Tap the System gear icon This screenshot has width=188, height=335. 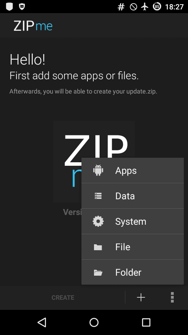tap(98, 221)
